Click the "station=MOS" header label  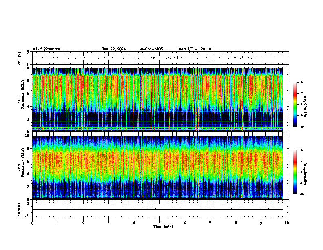point(152,49)
